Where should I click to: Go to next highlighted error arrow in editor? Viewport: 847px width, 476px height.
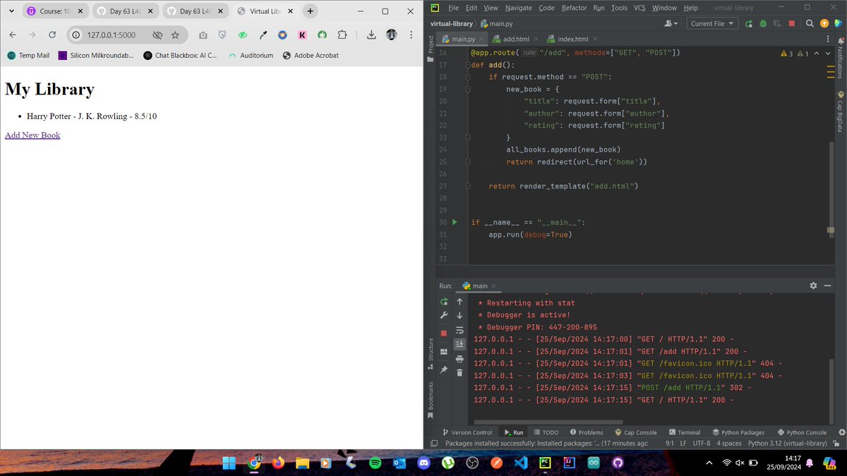coord(829,54)
